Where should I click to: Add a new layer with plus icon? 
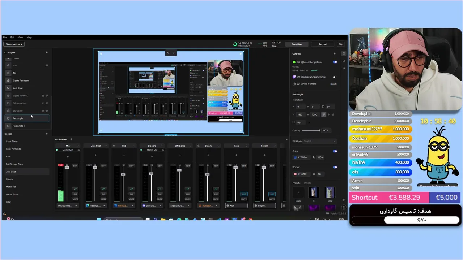pyautogui.click(x=46, y=53)
